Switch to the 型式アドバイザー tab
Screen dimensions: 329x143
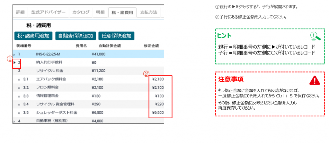pos(48,13)
